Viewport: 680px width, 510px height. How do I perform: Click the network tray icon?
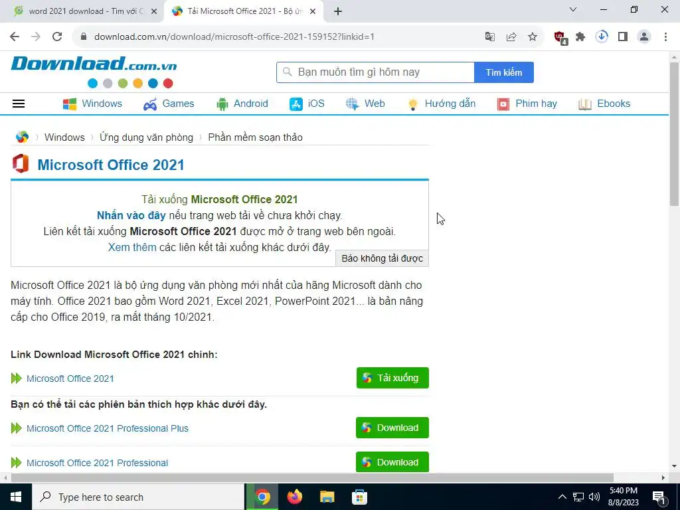[x=578, y=497]
